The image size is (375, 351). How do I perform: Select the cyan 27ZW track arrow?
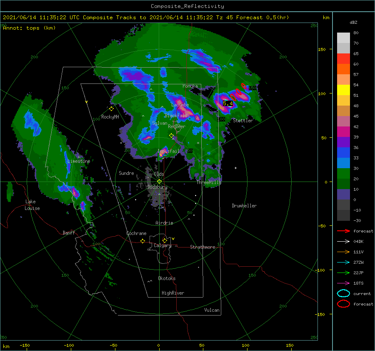(x=343, y=263)
